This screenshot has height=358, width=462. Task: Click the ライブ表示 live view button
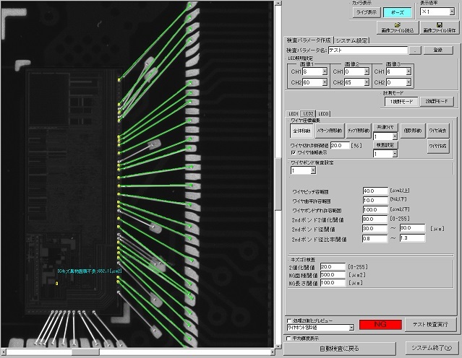coord(368,13)
